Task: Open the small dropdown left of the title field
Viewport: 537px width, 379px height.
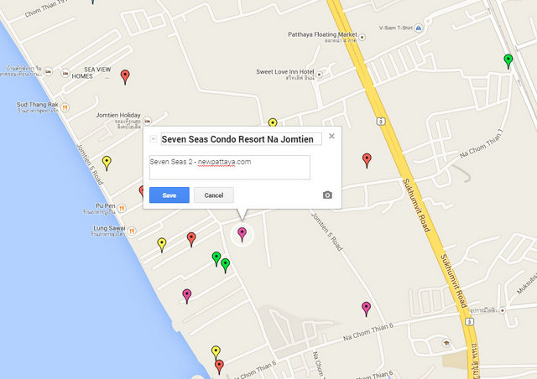Action: (x=154, y=138)
